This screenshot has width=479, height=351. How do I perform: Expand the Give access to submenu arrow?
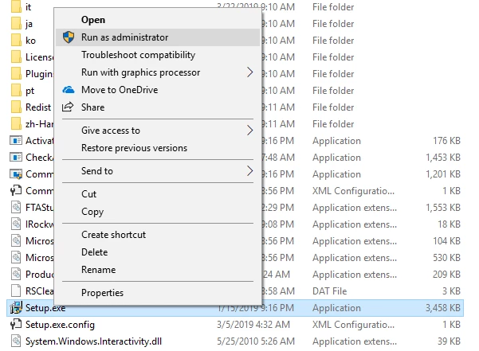[250, 131]
